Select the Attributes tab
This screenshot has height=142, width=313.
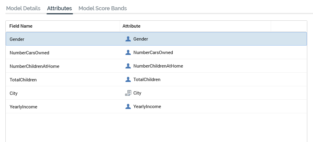point(59,8)
